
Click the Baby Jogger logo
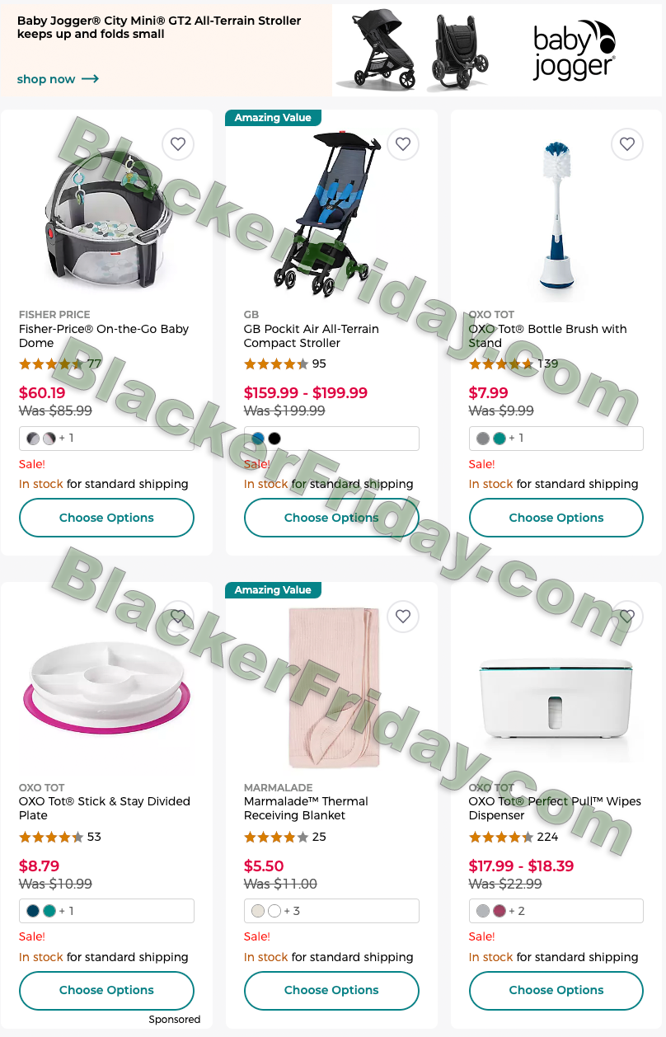[574, 50]
